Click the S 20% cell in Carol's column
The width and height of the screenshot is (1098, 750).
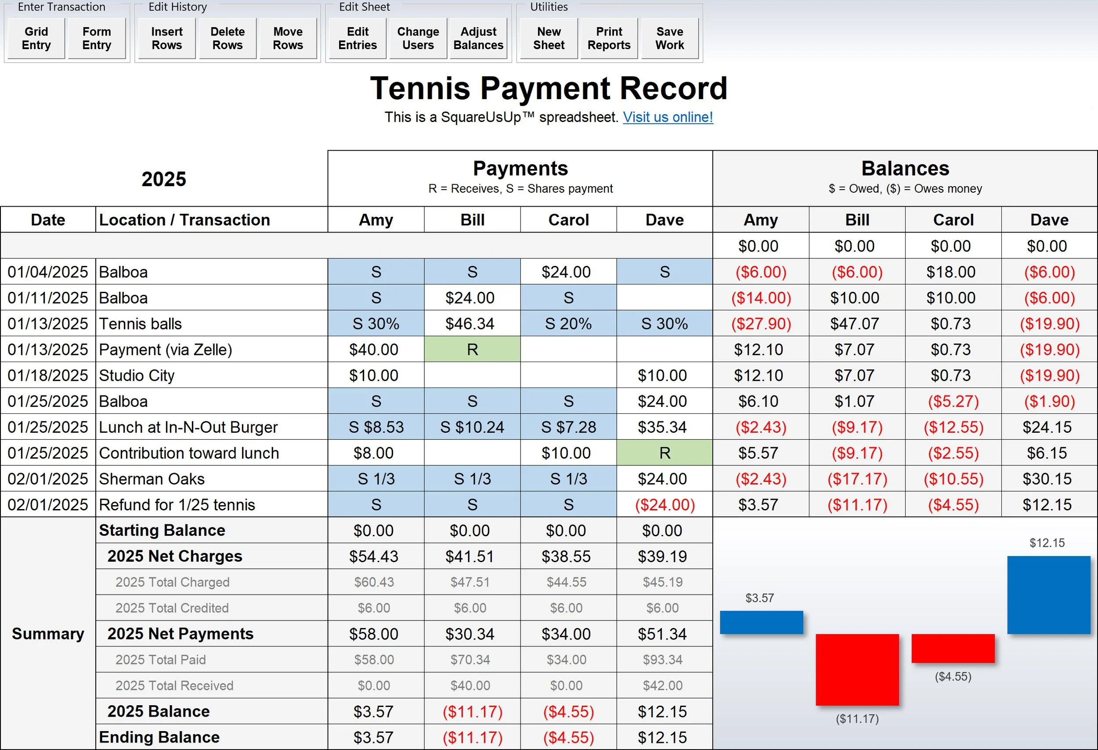click(568, 323)
